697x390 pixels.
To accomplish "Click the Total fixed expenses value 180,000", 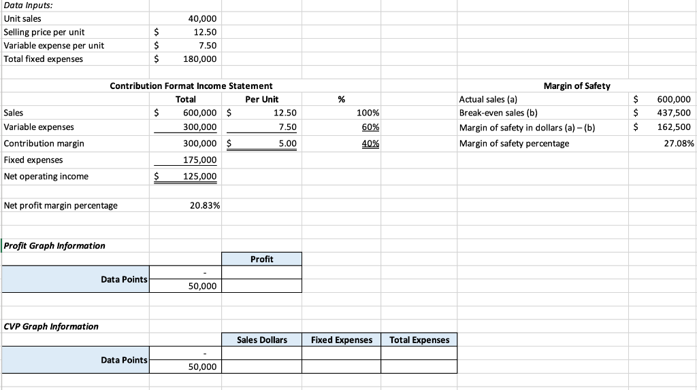I will click(x=199, y=58).
